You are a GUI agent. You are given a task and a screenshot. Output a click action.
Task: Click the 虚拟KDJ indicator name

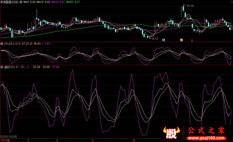(10, 67)
